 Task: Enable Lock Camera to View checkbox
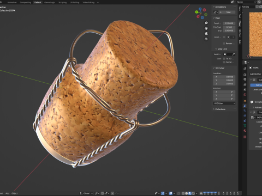[x=224, y=62]
